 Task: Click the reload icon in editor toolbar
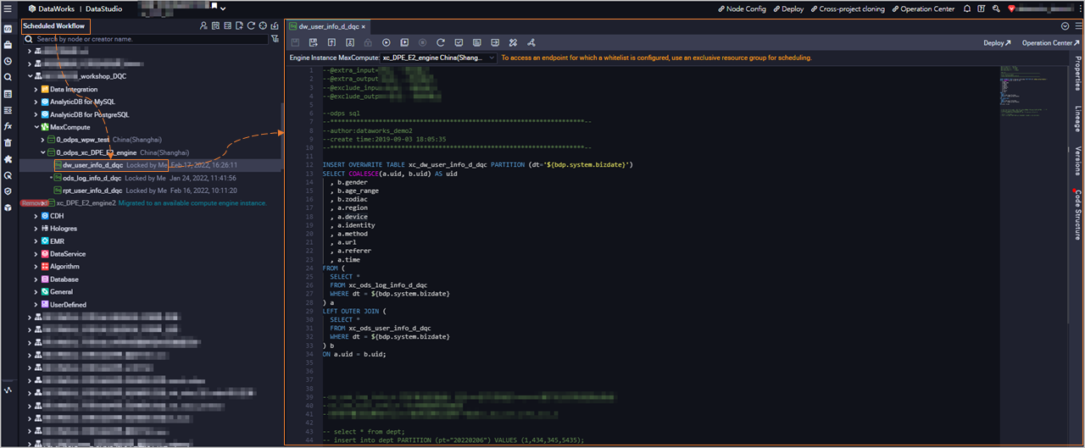[x=441, y=42]
